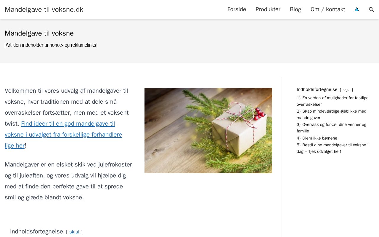
Task: Click the blue triangle warning icon
Action: click(357, 9)
